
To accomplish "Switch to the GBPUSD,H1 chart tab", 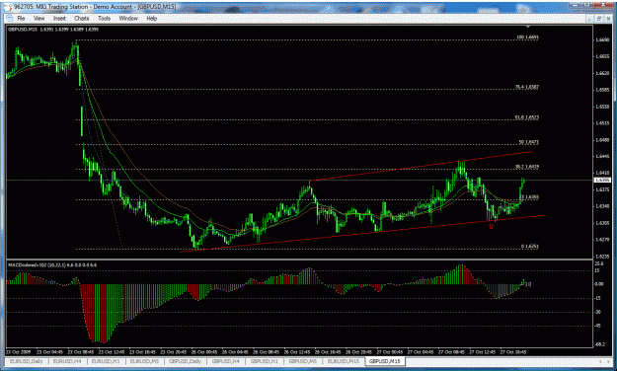I will [x=264, y=361].
